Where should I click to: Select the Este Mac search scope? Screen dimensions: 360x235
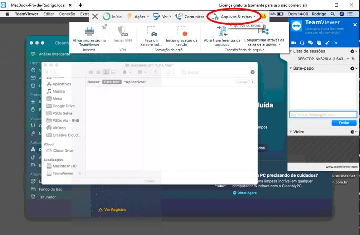112,82
